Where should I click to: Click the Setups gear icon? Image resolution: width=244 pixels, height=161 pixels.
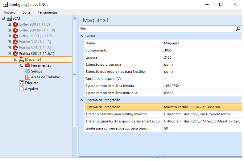27,71
